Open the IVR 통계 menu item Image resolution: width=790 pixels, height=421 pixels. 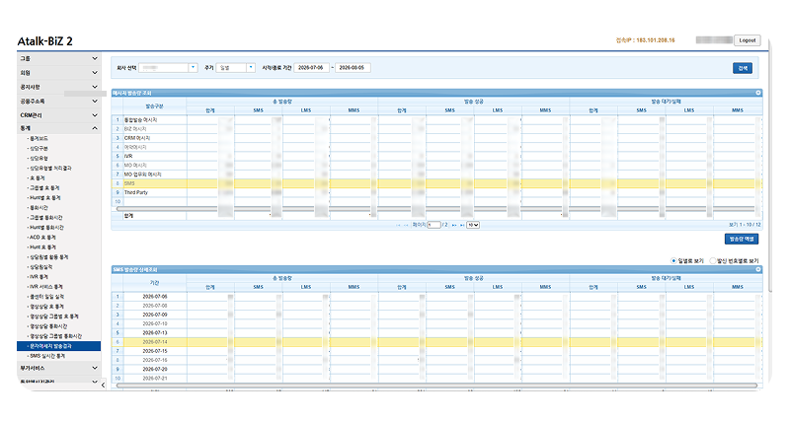39,277
